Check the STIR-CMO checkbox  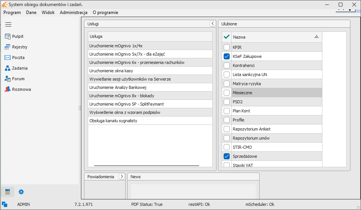click(x=227, y=147)
